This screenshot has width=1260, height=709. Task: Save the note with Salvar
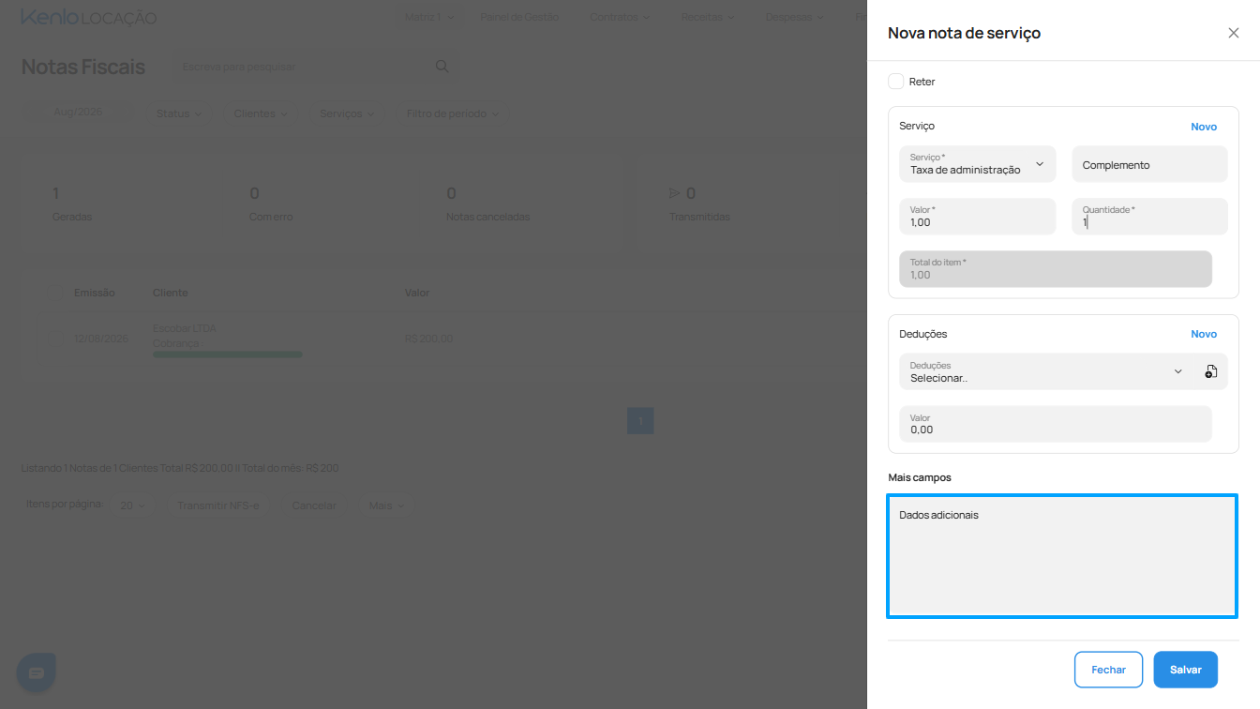(1185, 670)
